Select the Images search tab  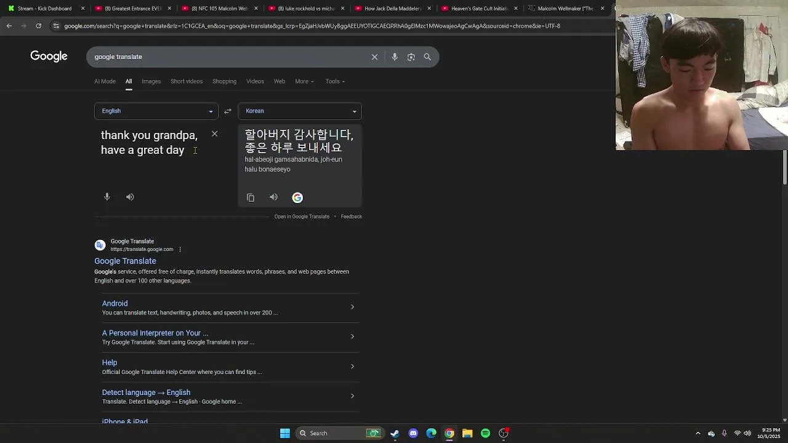tap(151, 81)
